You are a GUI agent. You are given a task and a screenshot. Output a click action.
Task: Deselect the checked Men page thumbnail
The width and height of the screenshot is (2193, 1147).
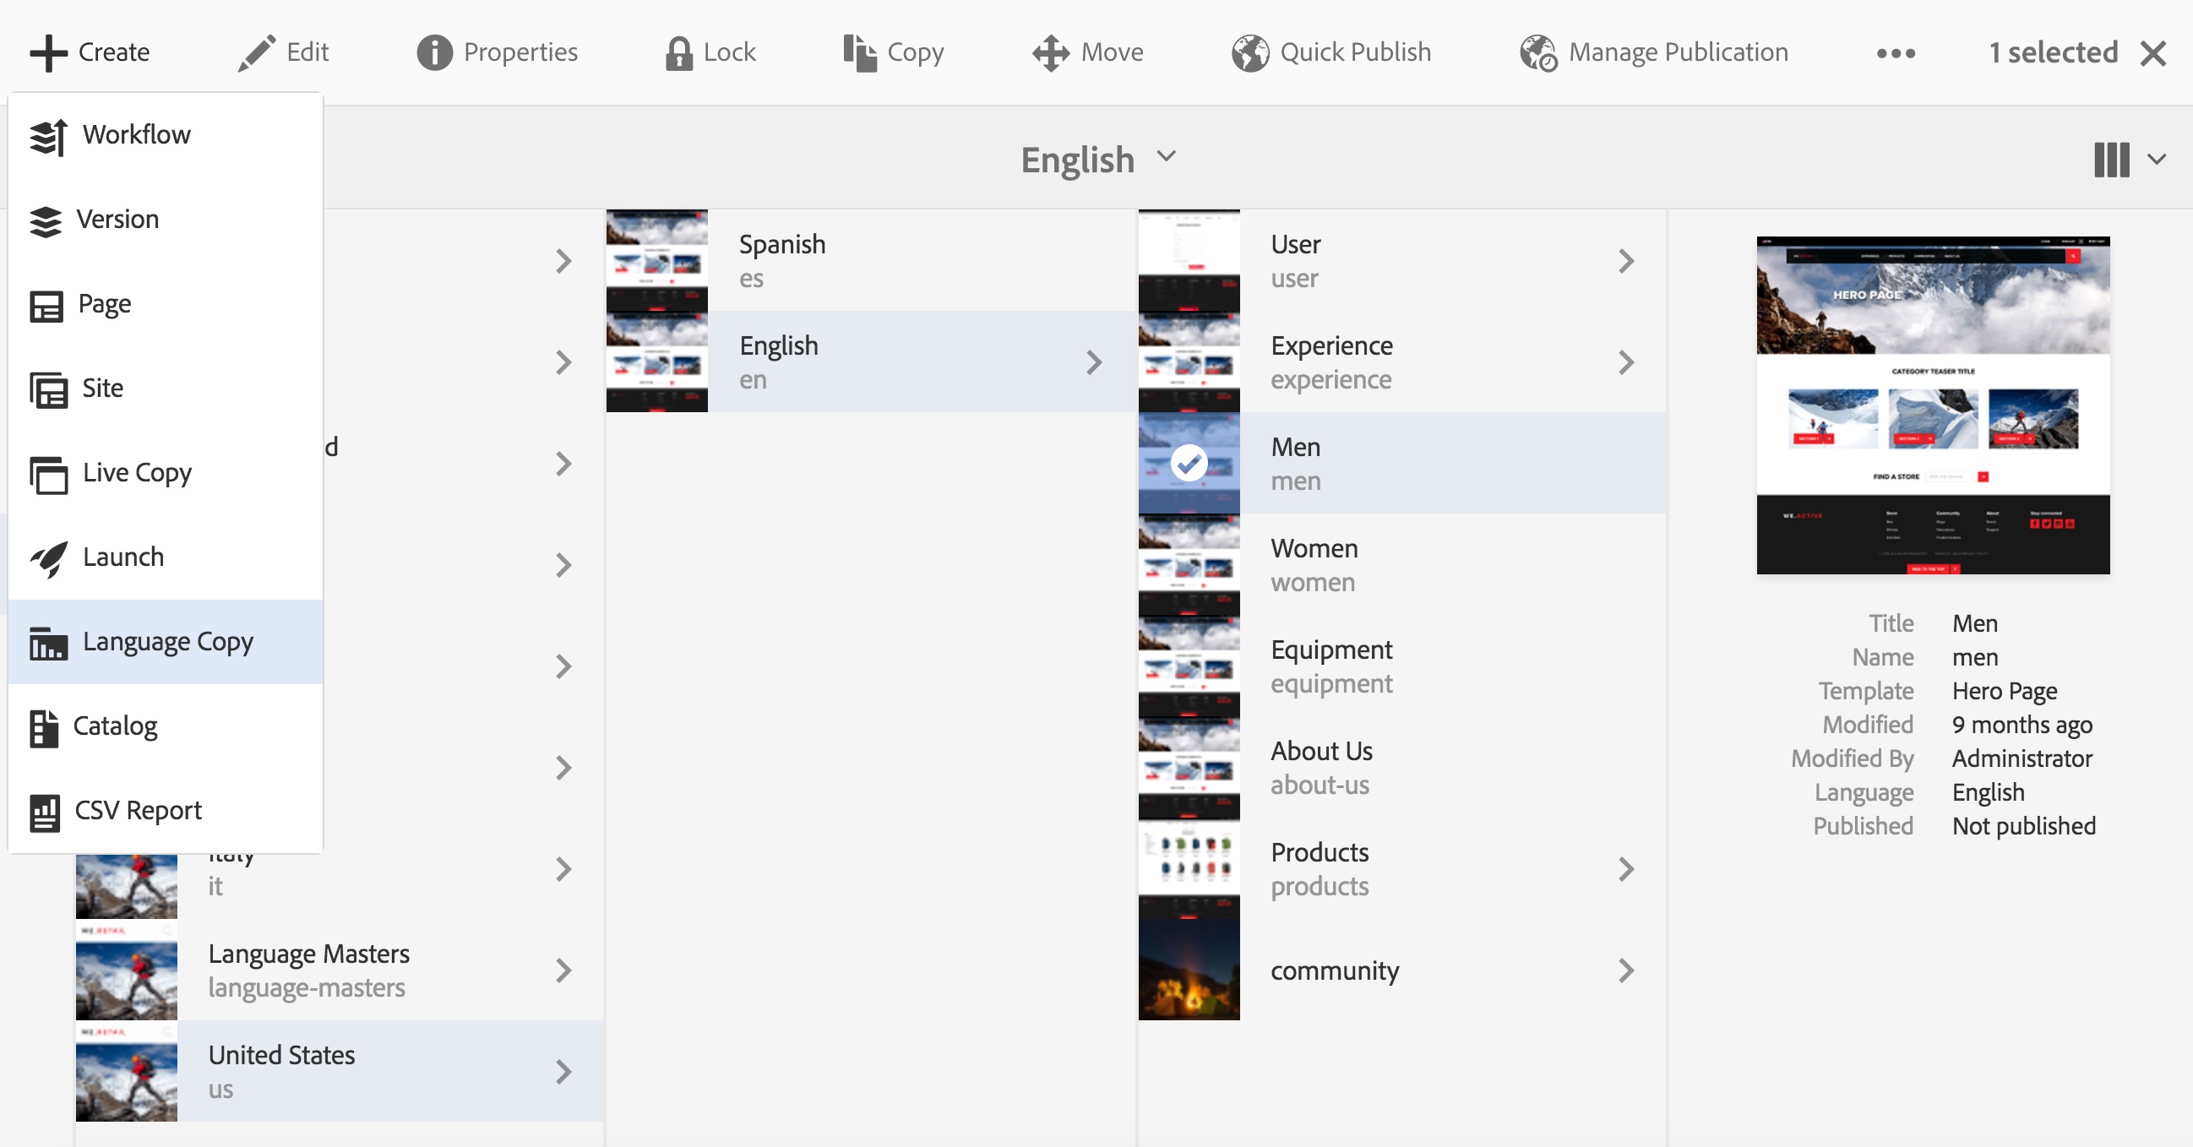coord(1189,463)
